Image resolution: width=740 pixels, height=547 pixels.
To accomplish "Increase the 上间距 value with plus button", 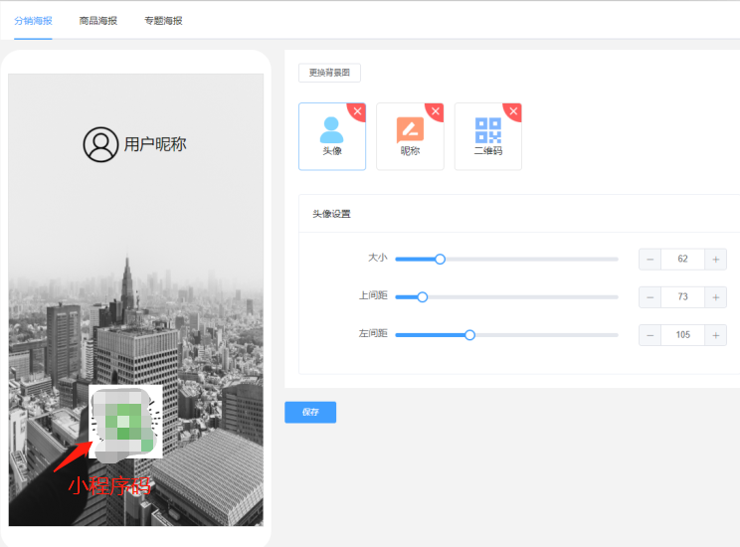I will point(715,297).
